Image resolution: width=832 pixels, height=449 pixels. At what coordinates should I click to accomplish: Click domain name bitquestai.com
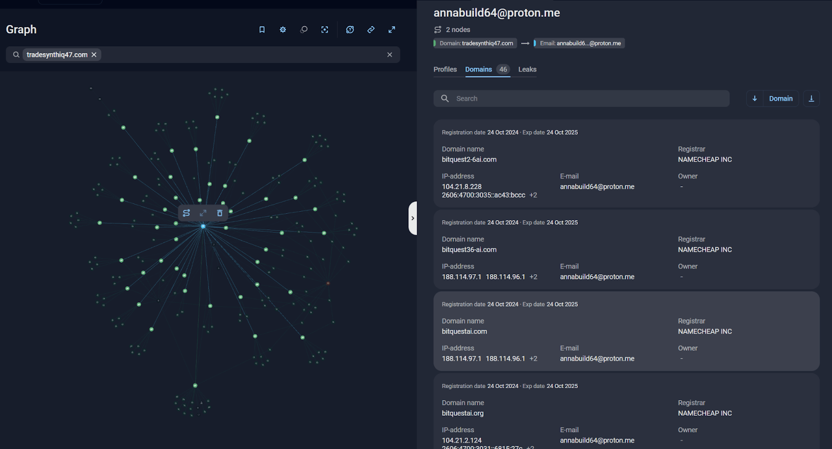coord(464,331)
